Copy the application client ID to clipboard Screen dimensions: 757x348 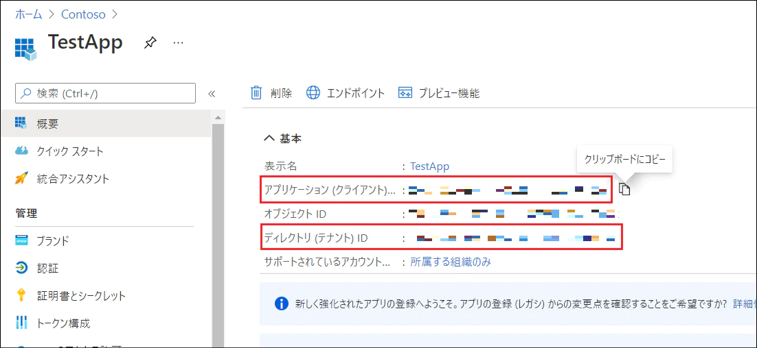624,189
